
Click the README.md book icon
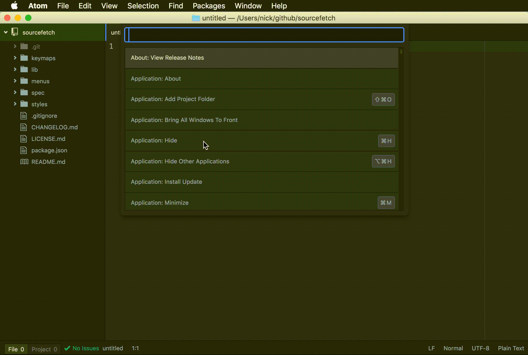(x=24, y=162)
